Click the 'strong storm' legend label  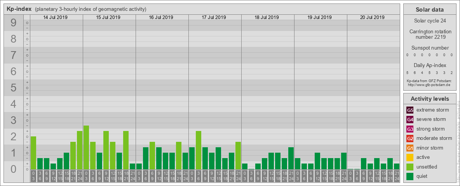click(430, 129)
